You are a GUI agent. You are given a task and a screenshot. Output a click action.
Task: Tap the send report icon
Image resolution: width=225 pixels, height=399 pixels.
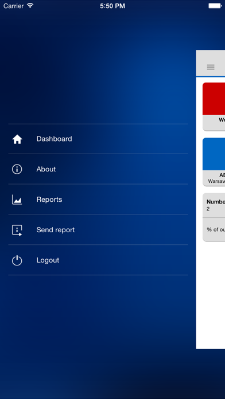tap(17, 230)
